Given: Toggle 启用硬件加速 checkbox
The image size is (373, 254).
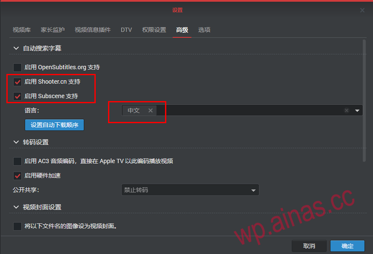Looking at the screenshot, I should (x=17, y=176).
